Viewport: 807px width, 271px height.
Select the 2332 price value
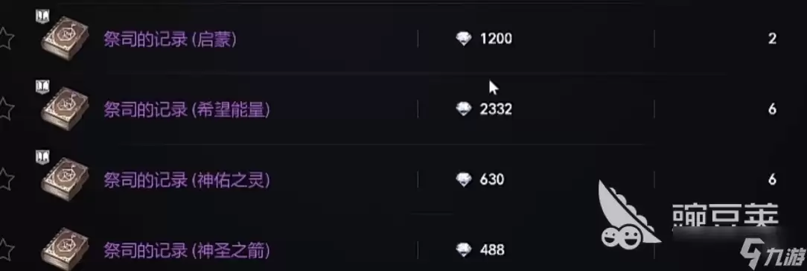pyautogui.click(x=496, y=109)
